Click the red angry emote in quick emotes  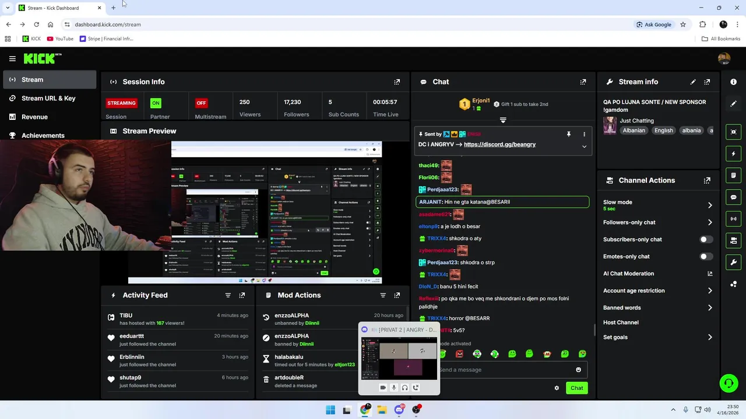(x=459, y=354)
